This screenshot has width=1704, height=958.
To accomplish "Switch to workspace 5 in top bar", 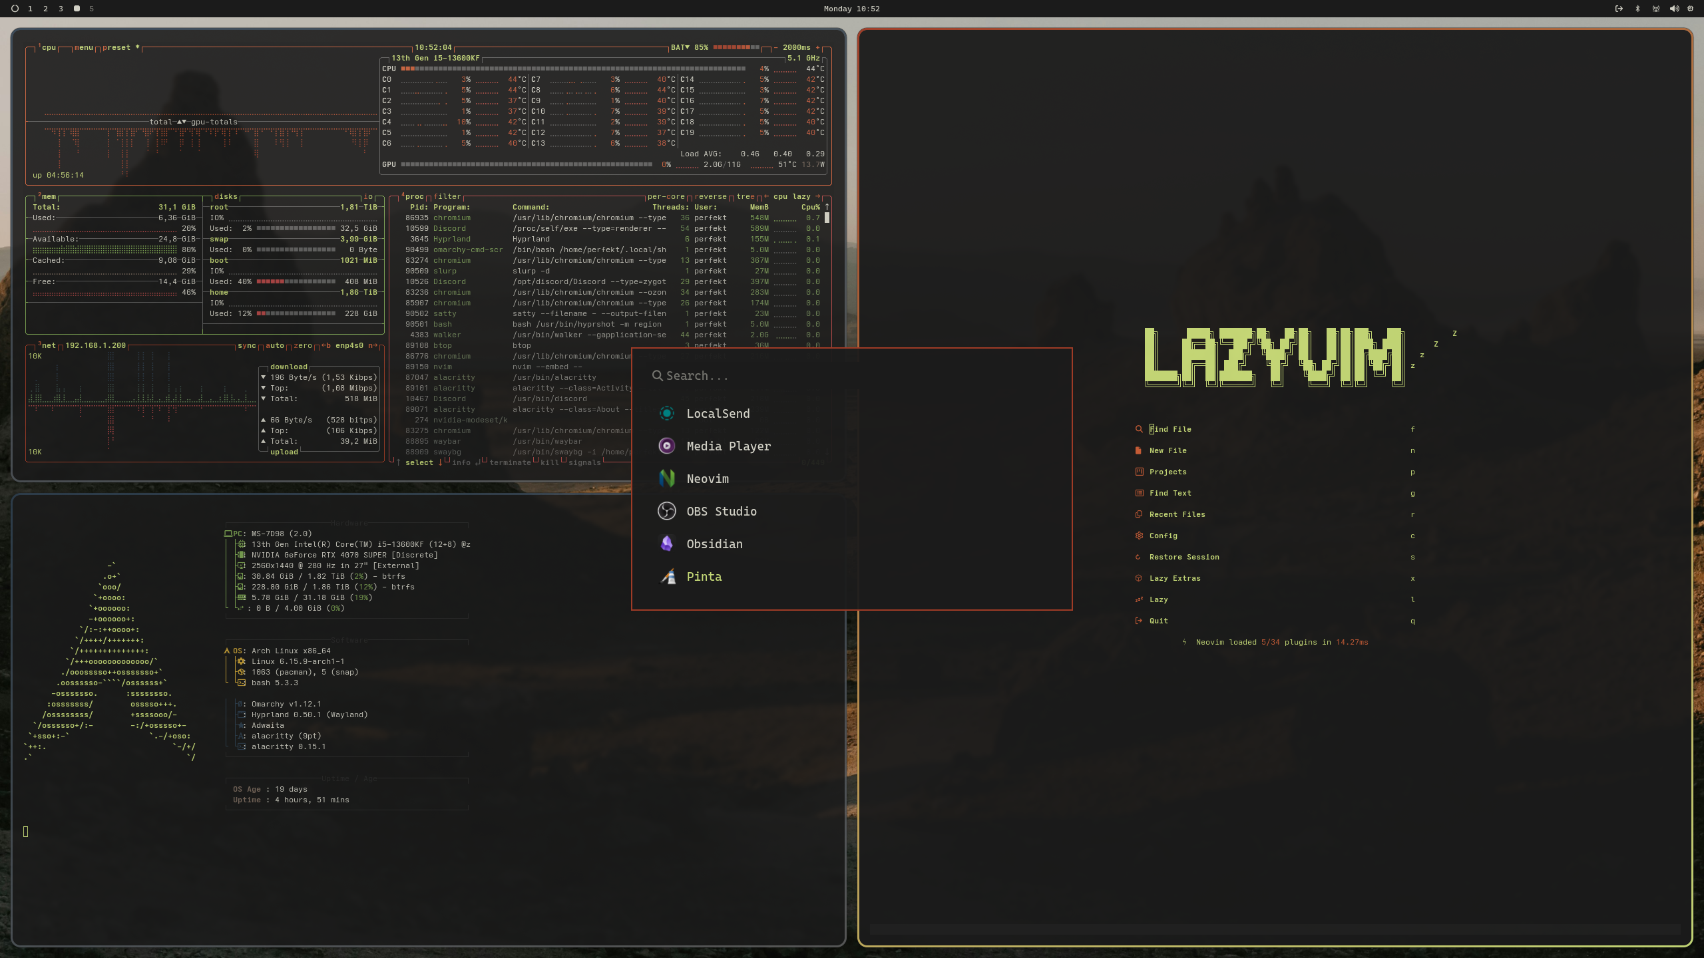I will (x=91, y=9).
